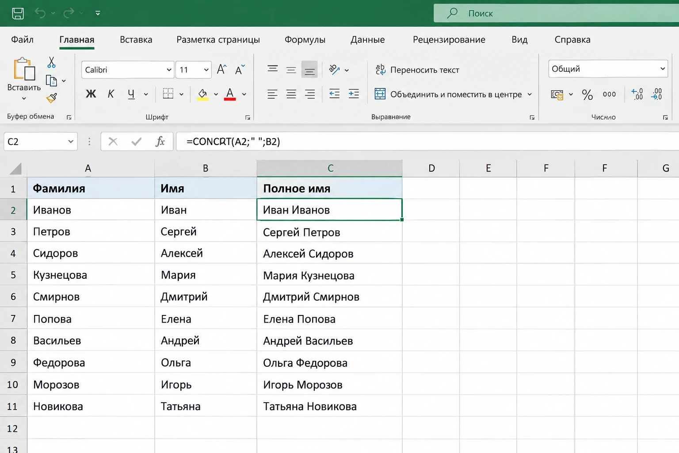679x453 pixels.
Task: Toggle Переносить текст wrap text
Action: pos(417,70)
